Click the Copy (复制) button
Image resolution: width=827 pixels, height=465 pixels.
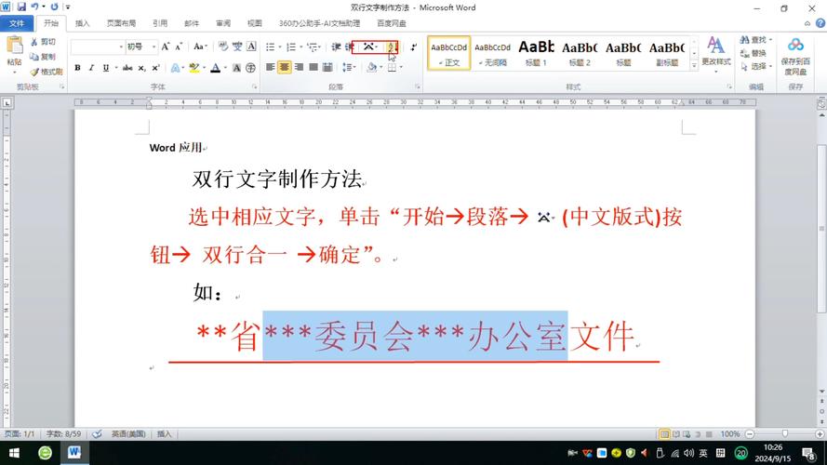coord(43,57)
